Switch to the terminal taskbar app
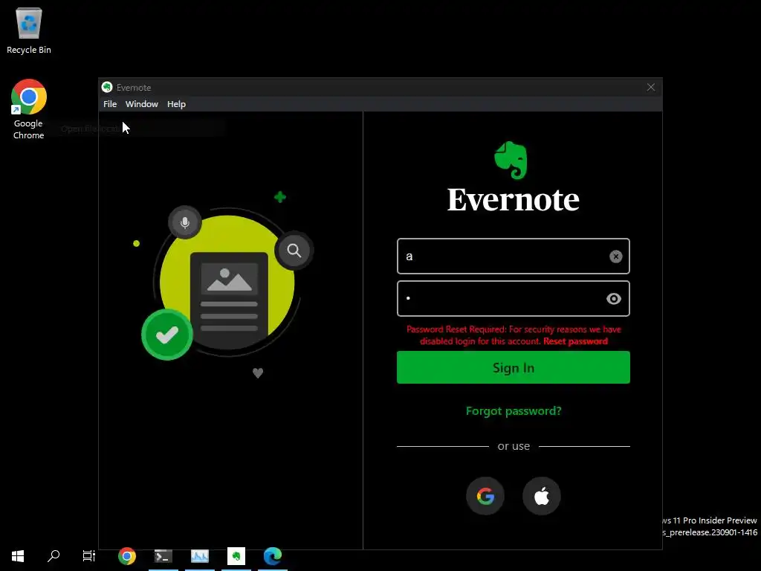Screen dimensions: 761x571 [x=163, y=556]
